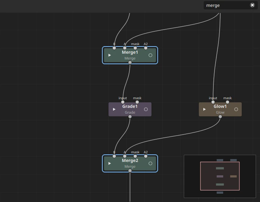Click the input port of Glow1
The width and height of the screenshot is (260, 202).
coord(213,102)
